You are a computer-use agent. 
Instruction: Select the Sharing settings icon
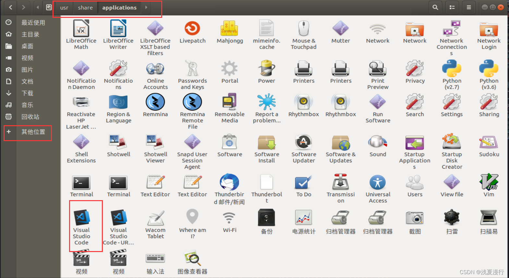point(489,102)
